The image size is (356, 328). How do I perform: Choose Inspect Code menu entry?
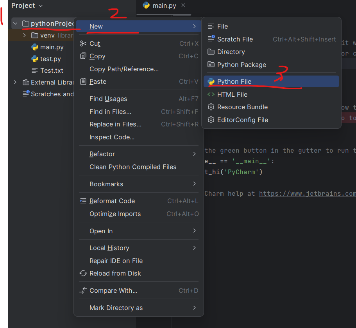139,137
